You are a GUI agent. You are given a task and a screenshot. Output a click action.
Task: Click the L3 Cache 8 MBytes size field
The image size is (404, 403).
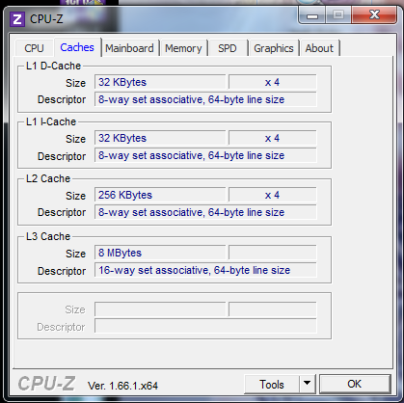[x=160, y=253]
